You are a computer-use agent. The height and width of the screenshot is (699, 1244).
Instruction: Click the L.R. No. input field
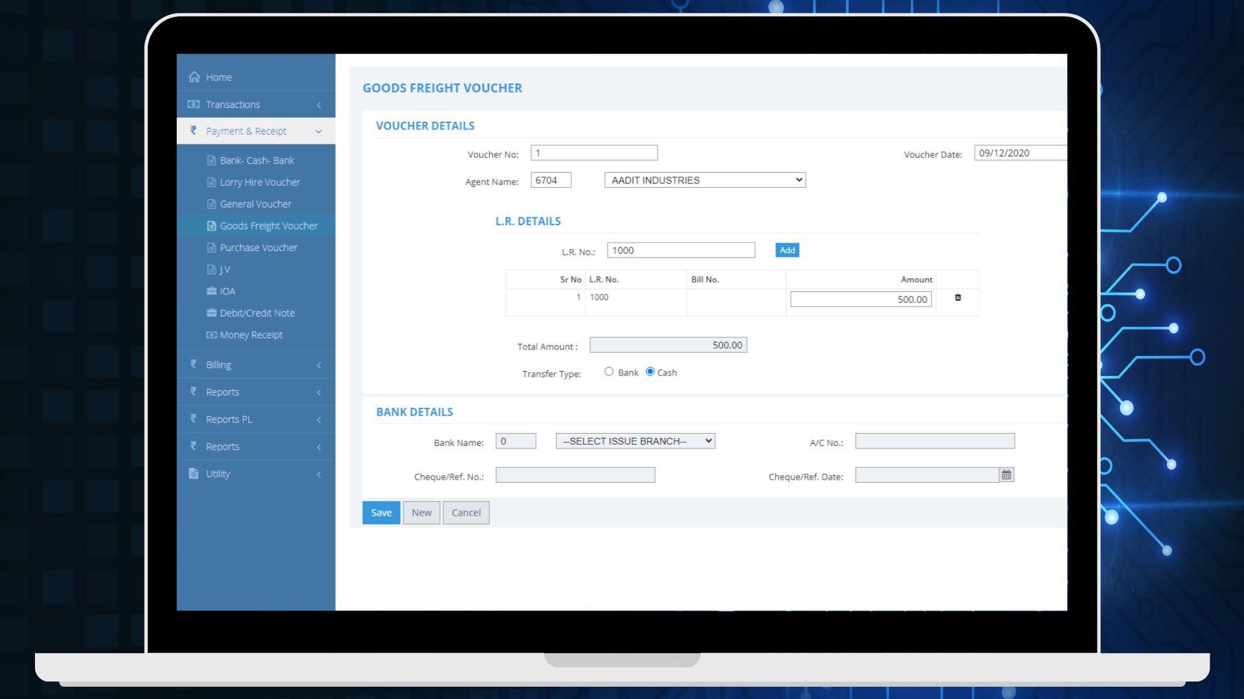[x=681, y=250]
